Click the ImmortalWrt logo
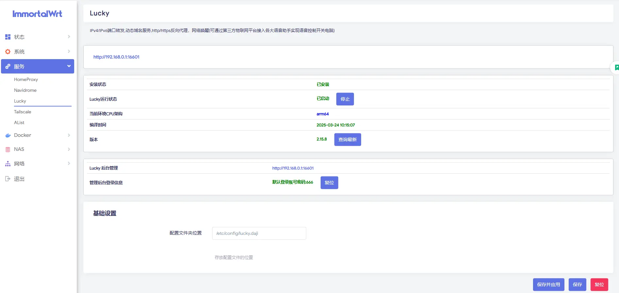This screenshot has width=619, height=293. (x=37, y=14)
